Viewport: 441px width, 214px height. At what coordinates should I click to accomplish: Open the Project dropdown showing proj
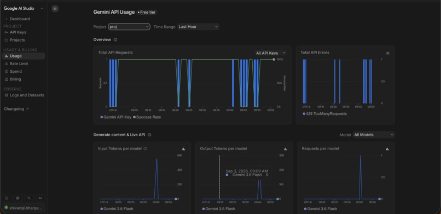[x=129, y=27]
